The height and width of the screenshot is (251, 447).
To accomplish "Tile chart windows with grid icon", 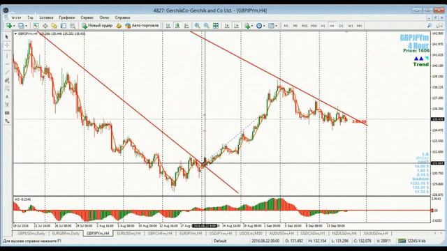I will click(x=216, y=26).
